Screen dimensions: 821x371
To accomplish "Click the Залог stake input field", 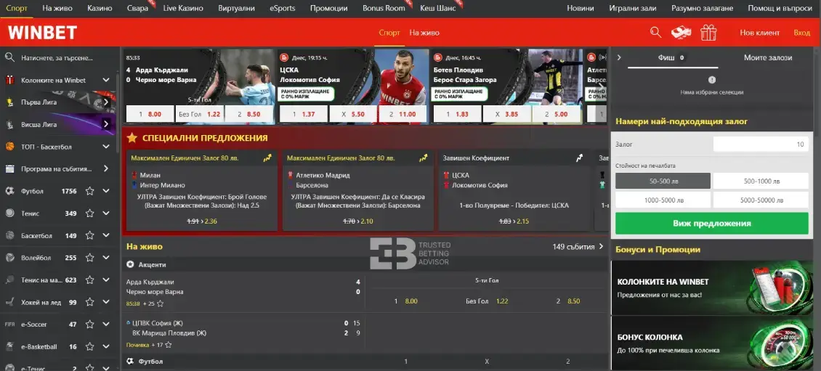I will (761, 144).
